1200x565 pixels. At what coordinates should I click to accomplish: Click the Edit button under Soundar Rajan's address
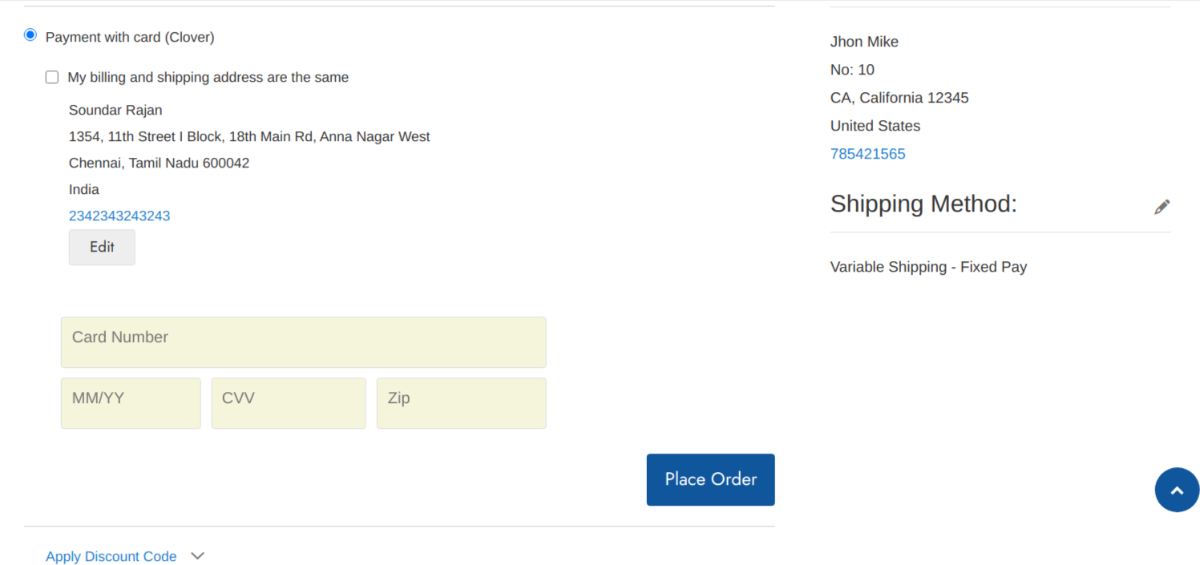click(102, 247)
